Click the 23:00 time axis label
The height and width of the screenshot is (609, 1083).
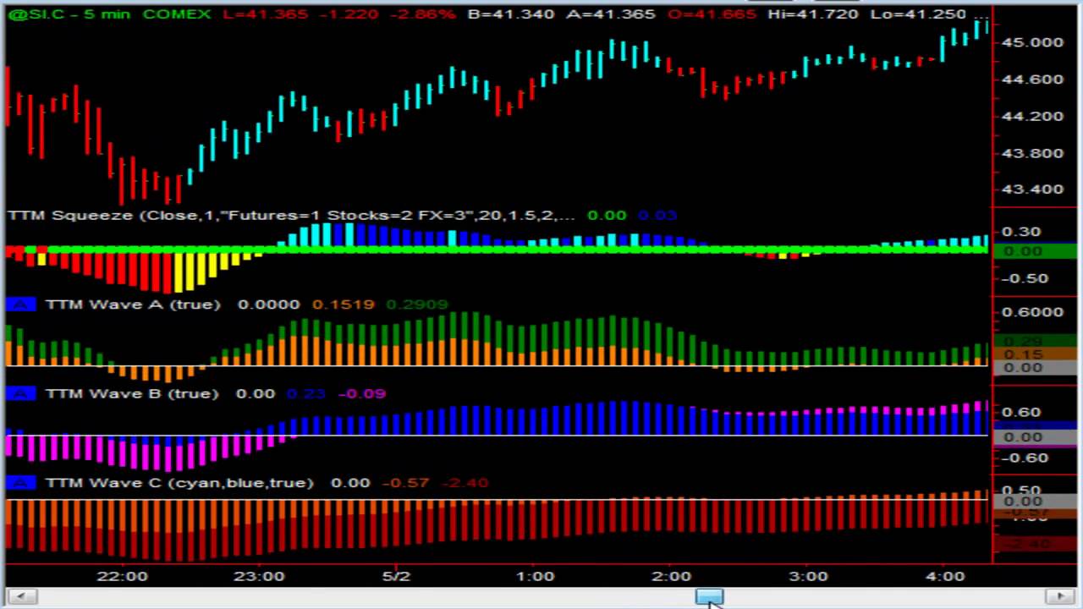pos(260,576)
